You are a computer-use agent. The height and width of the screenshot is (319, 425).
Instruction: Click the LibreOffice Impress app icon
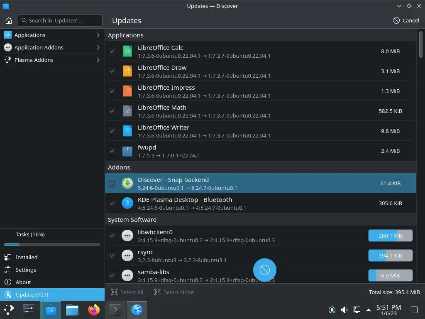click(x=127, y=91)
